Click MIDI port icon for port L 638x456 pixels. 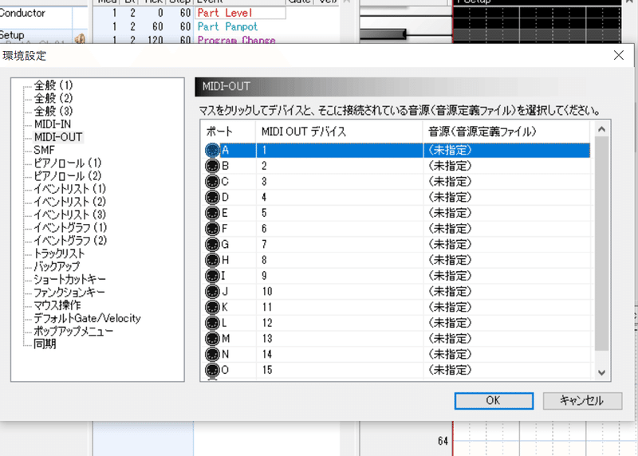(212, 323)
